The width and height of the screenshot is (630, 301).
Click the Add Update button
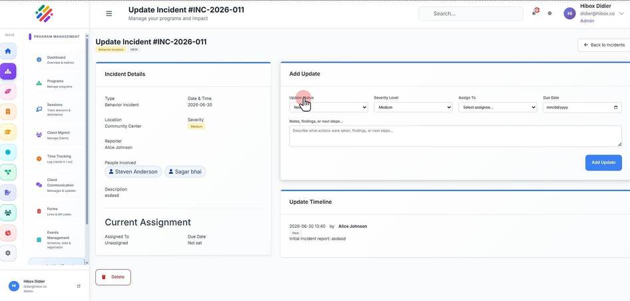(x=603, y=162)
